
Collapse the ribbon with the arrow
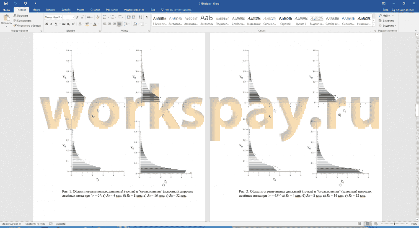click(416, 31)
